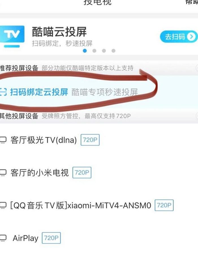Image resolution: width=198 pixels, height=253 pixels.
Task: Click the screen icon beside 客厅的小米电视
Action: pos(3,173)
